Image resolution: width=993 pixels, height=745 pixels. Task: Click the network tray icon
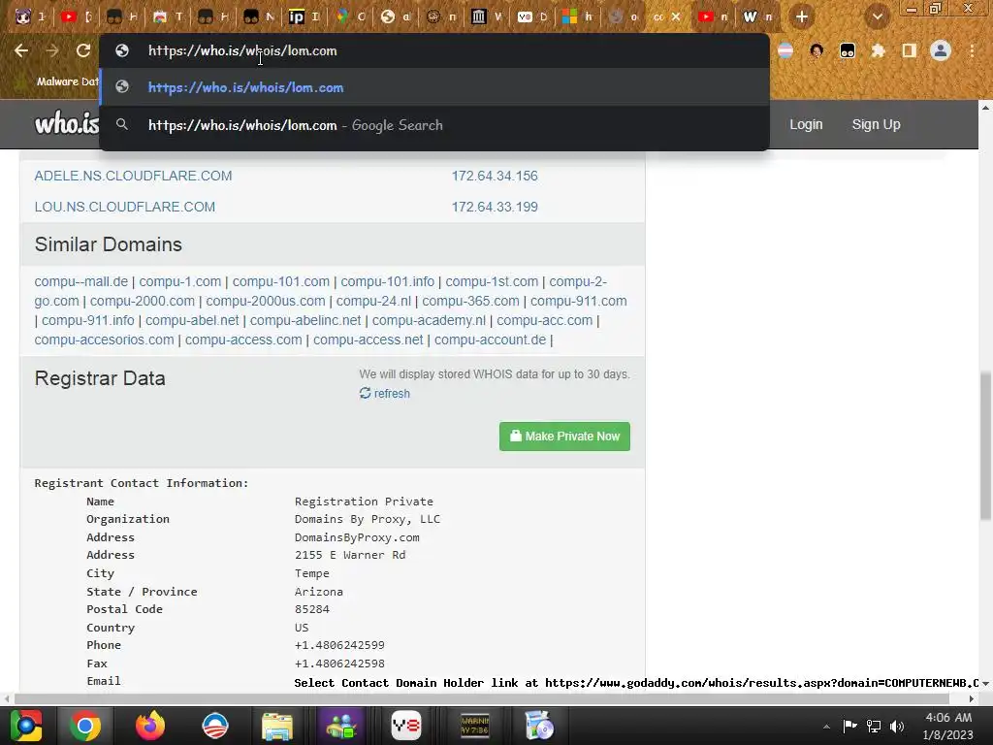874,726
